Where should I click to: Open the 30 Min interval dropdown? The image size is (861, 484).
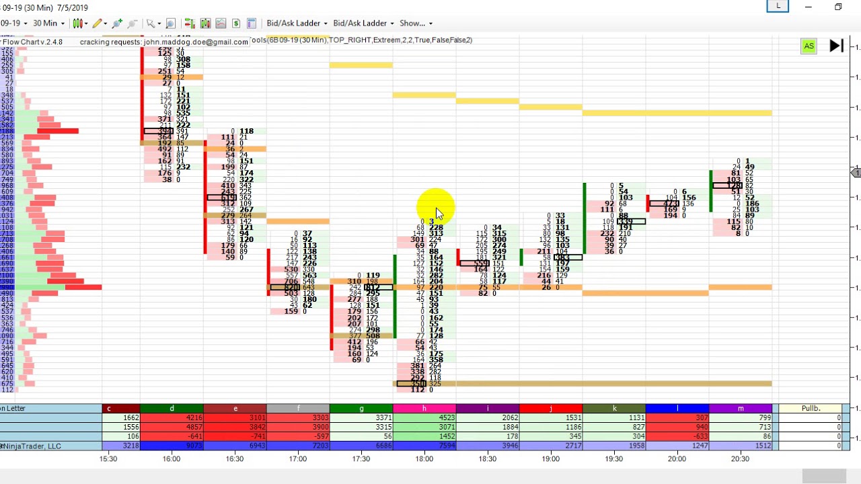point(49,23)
